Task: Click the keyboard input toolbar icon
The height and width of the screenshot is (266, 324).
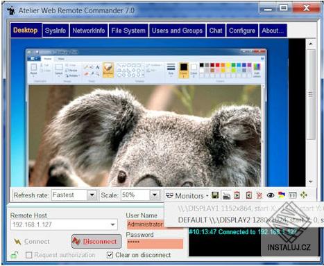Action: click(x=226, y=196)
